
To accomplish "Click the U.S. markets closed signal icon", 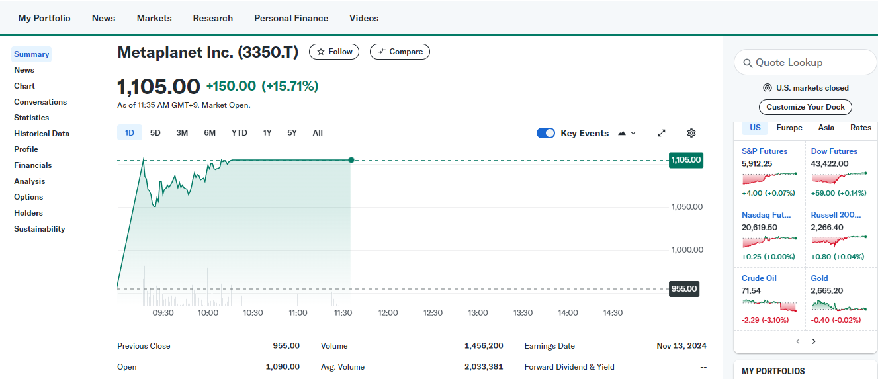I will (768, 87).
